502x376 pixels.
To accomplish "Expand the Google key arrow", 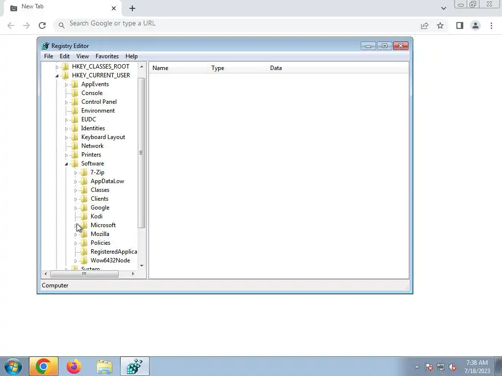I will [75, 208].
